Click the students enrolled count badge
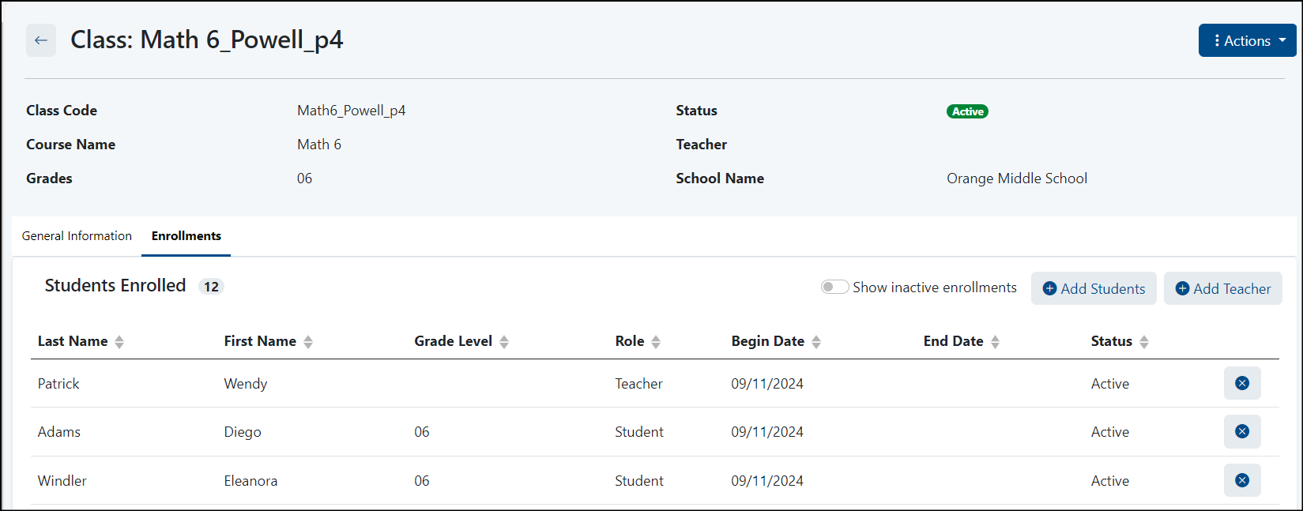 [211, 287]
